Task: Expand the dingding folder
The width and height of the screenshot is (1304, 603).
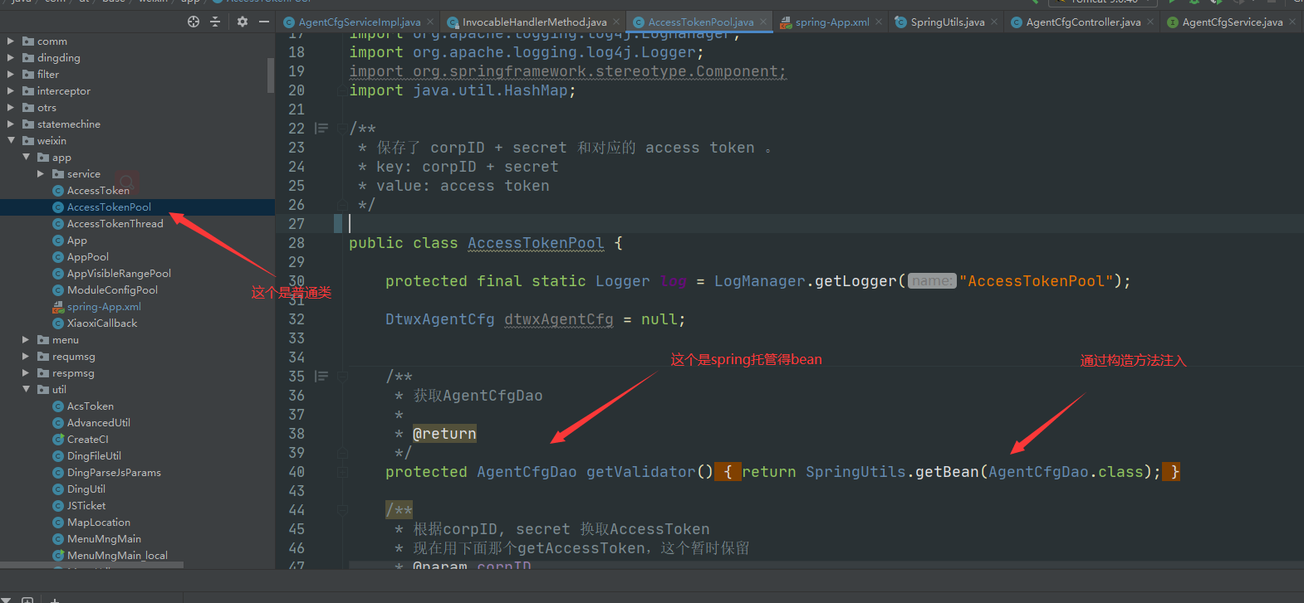Action: tap(11, 57)
